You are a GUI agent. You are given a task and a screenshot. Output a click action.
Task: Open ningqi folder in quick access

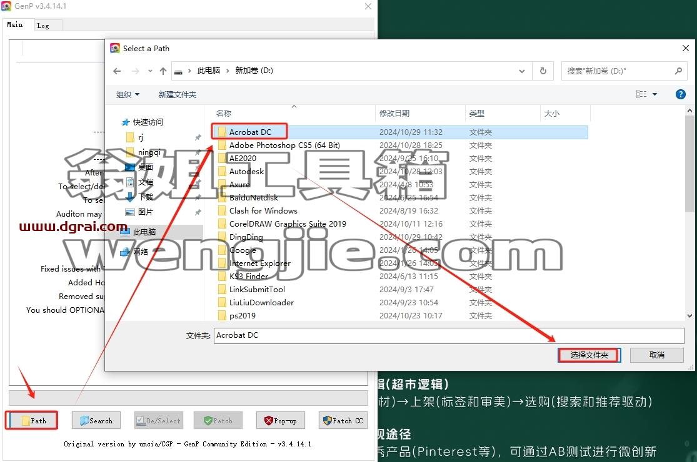[149, 152]
